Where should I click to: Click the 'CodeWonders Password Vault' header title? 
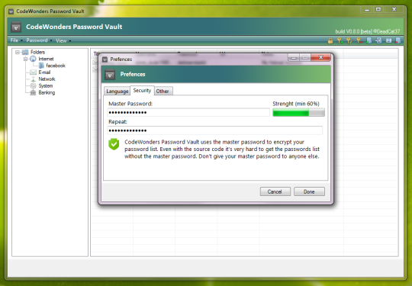pos(74,27)
